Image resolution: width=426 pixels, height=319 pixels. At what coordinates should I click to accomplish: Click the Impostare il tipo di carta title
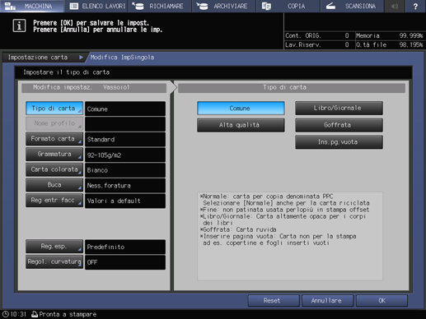tap(67, 72)
